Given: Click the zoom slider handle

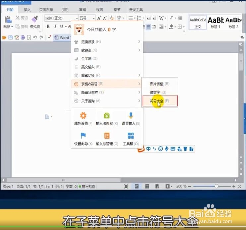Looking at the screenshot, I should pos(216,186).
